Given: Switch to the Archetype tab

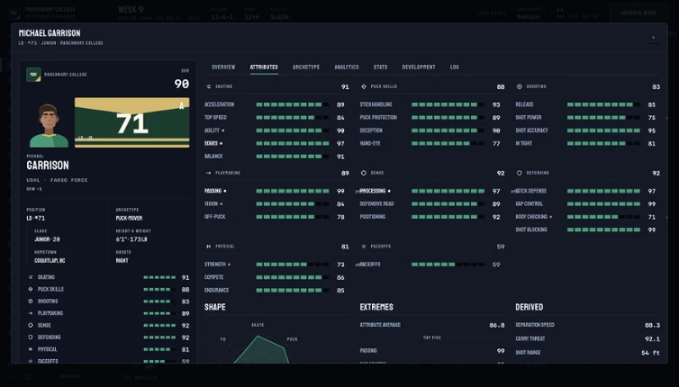Looking at the screenshot, I should tap(306, 67).
